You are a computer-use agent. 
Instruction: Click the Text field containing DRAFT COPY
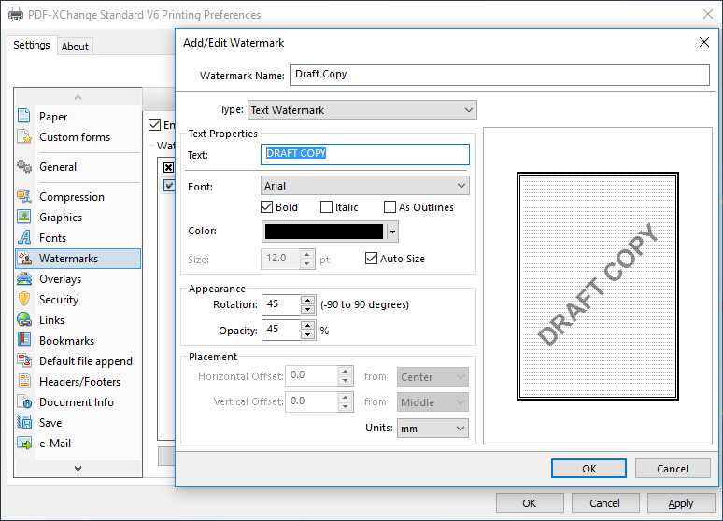(x=364, y=154)
